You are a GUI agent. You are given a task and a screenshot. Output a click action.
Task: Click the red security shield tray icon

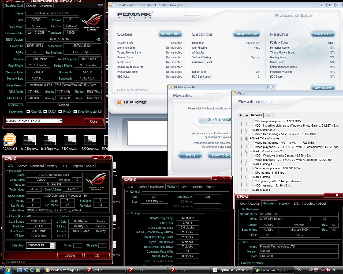coord(316,270)
